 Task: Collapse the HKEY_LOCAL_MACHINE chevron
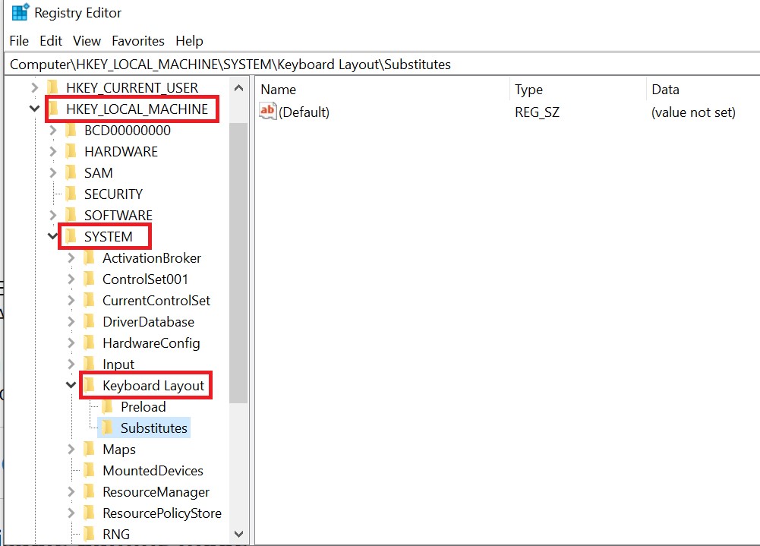[34, 109]
